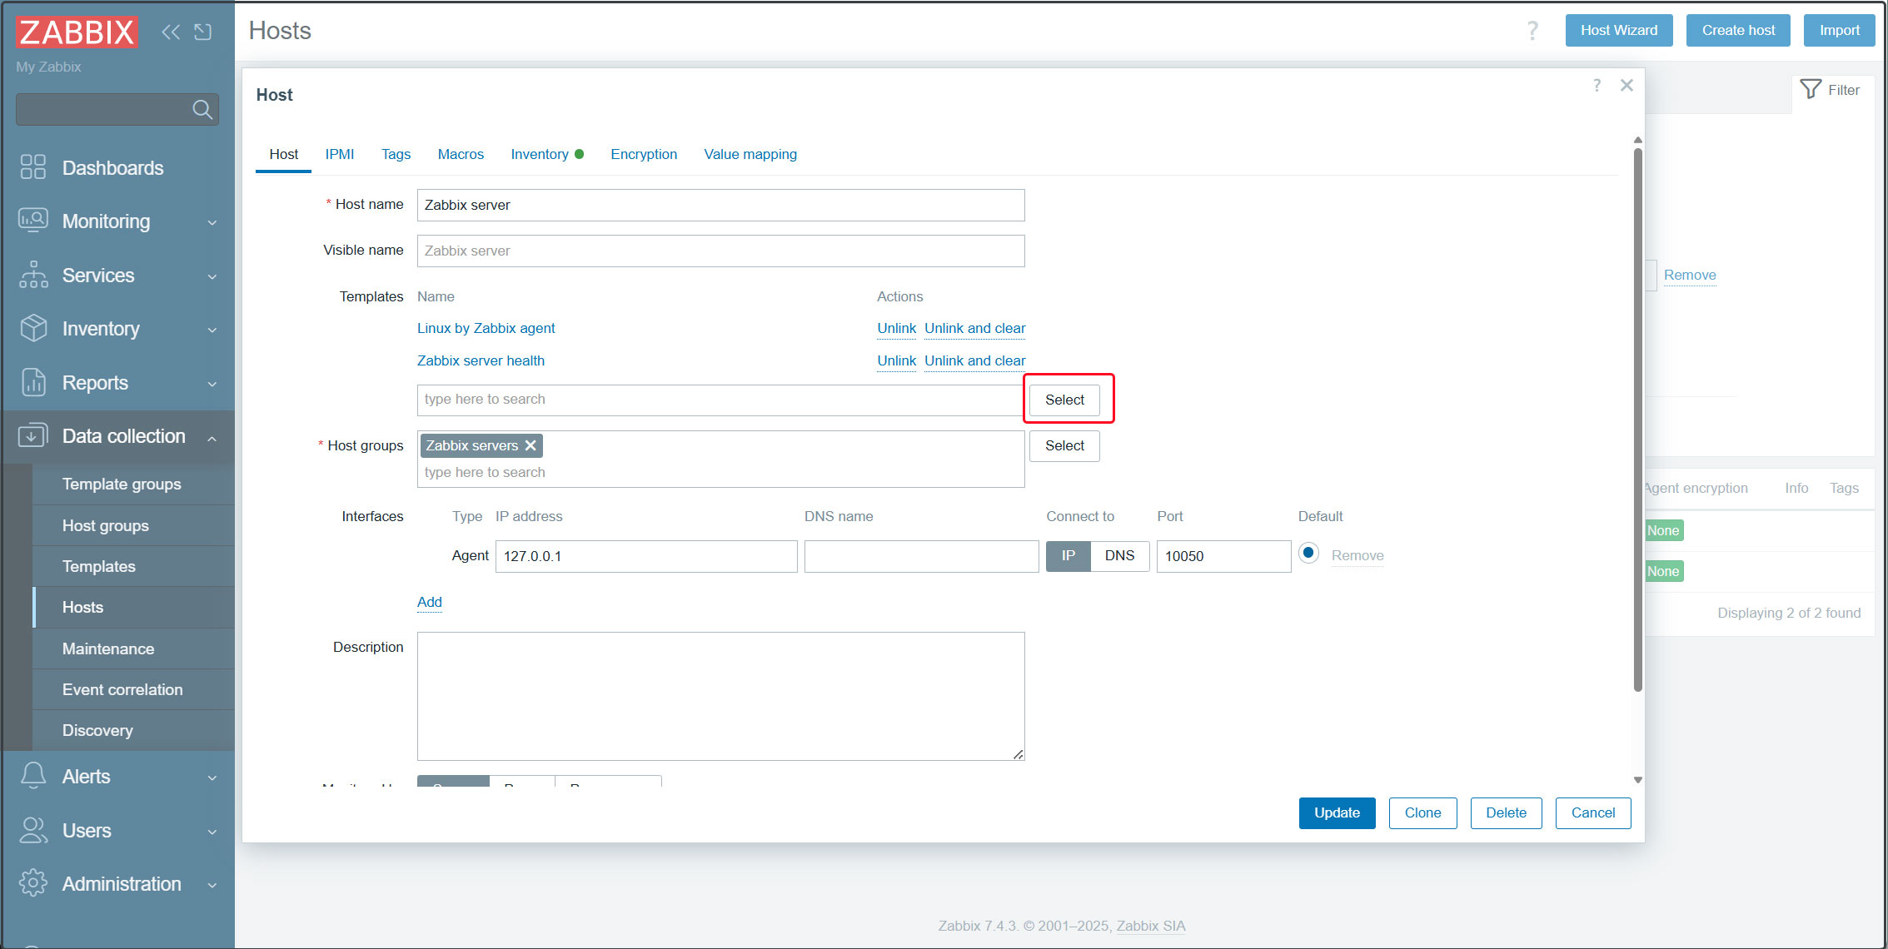Click the Alerts bell icon

click(33, 776)
